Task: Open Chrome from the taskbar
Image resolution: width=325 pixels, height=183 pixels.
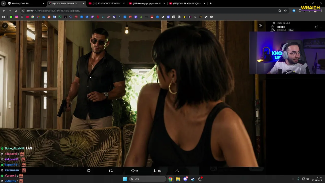Action: [170, 179]
